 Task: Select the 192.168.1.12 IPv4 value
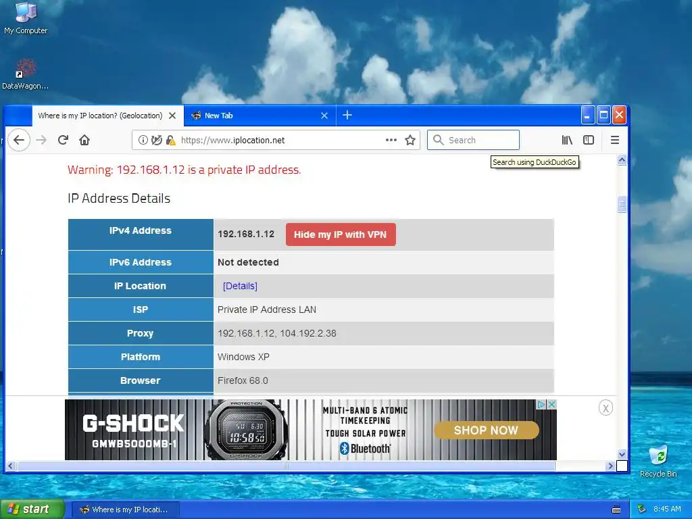point(246,234)
